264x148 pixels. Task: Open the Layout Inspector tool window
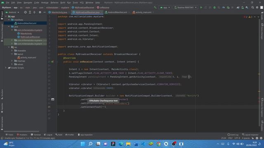[x=250, y=135]
